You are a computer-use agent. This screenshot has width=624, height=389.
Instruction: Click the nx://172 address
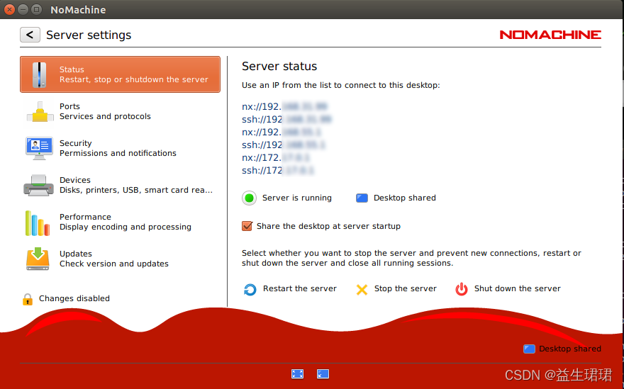[x=276, y=157]
